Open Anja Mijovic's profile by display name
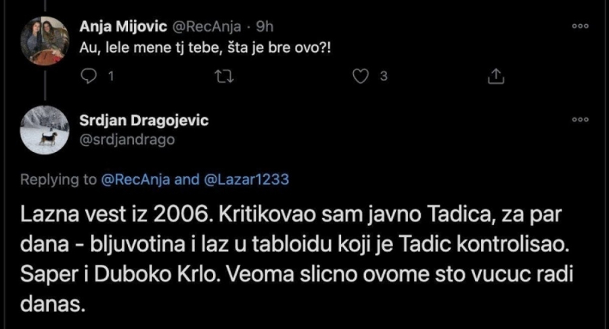The image size is (609, 329). (x=121, y=26)
